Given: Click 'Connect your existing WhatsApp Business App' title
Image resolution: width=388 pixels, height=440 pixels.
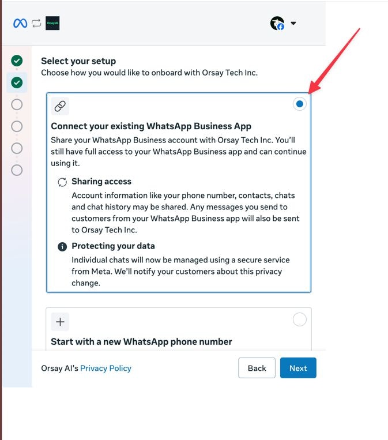Looking at the screenshot, I should [x=151, y=126].
